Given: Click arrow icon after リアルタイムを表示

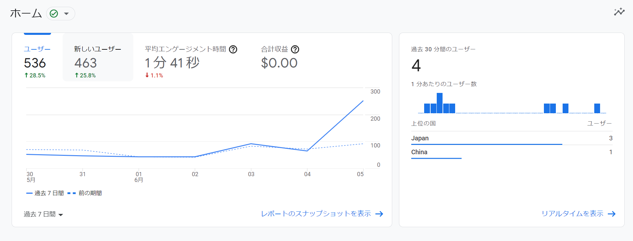Looking at the screenshot, I should [612, 214].
